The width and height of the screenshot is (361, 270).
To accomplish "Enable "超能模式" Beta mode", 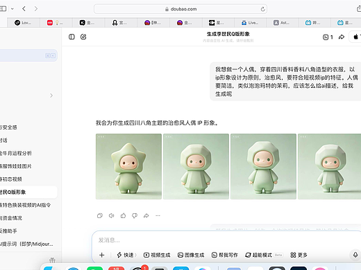I will click(264, 255).
